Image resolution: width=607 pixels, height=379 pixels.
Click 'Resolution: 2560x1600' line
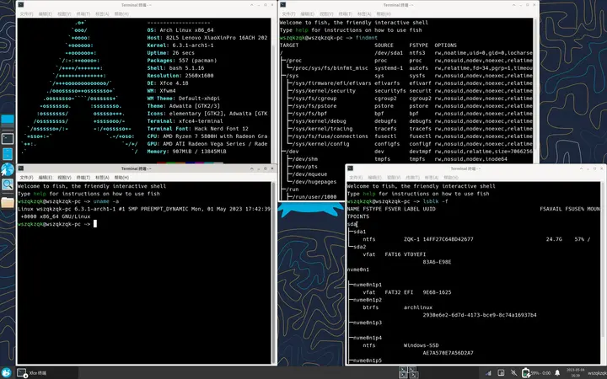180,76
